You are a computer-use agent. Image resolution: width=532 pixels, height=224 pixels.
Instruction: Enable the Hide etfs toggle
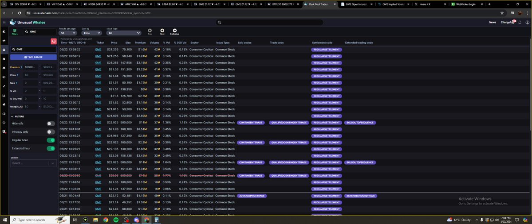click(51, 124)
